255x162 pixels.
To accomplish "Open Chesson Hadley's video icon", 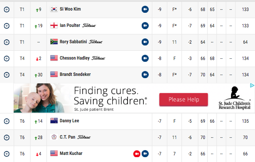I will click(x=145, y=58).
